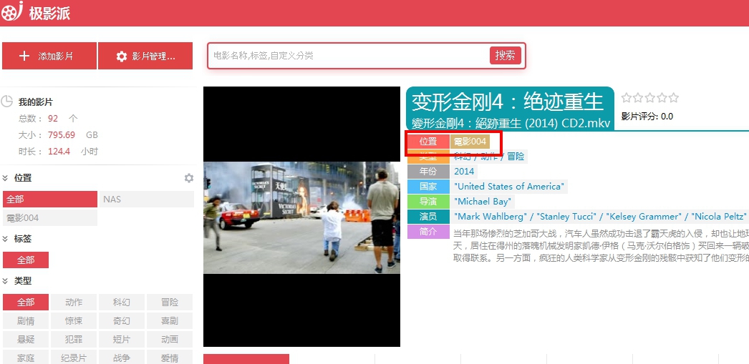Filter by 電影004 location in sidebar

click(x=50, y=218)
